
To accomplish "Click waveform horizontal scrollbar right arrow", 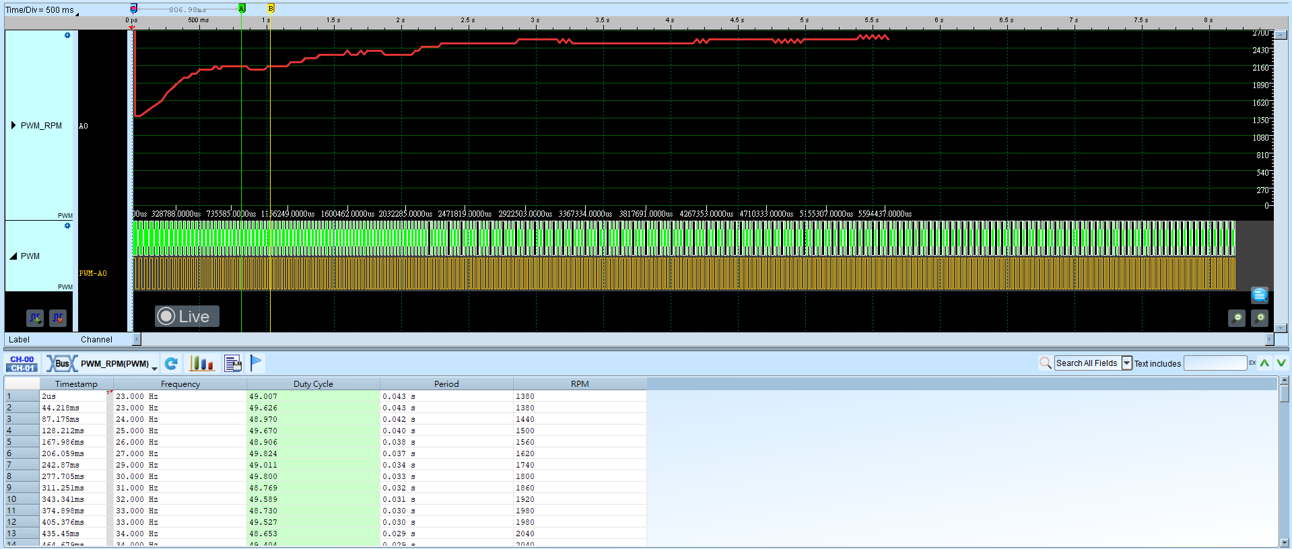I will 1270,339.
